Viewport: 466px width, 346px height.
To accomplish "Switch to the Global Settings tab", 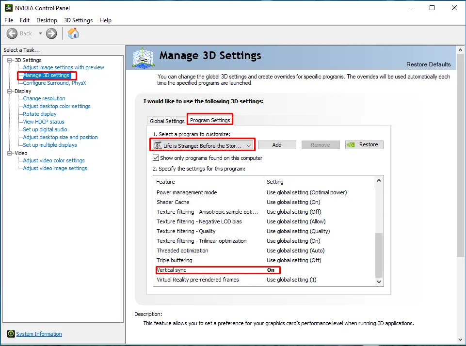I will (x=167, y=121).
